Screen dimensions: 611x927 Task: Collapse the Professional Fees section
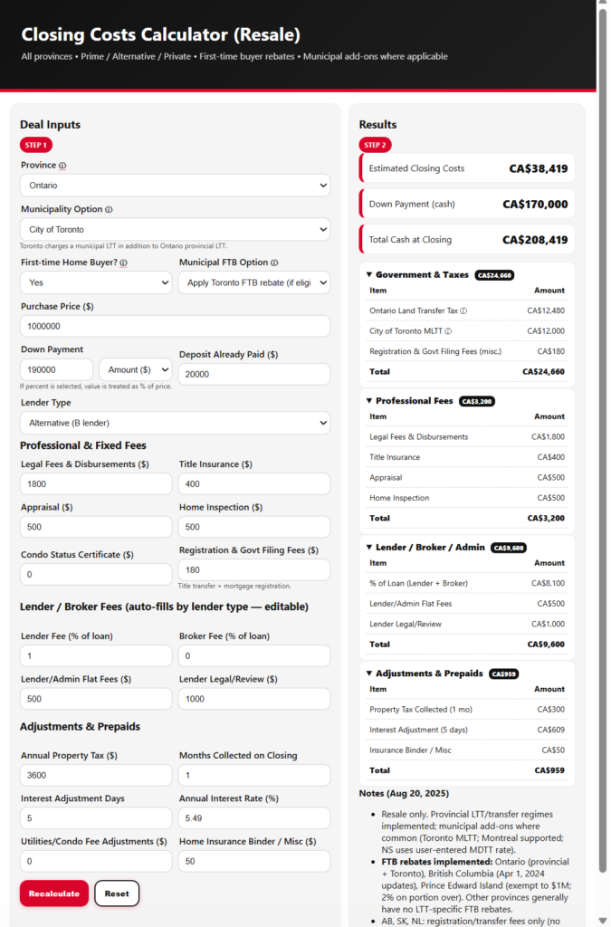(369, 401)
